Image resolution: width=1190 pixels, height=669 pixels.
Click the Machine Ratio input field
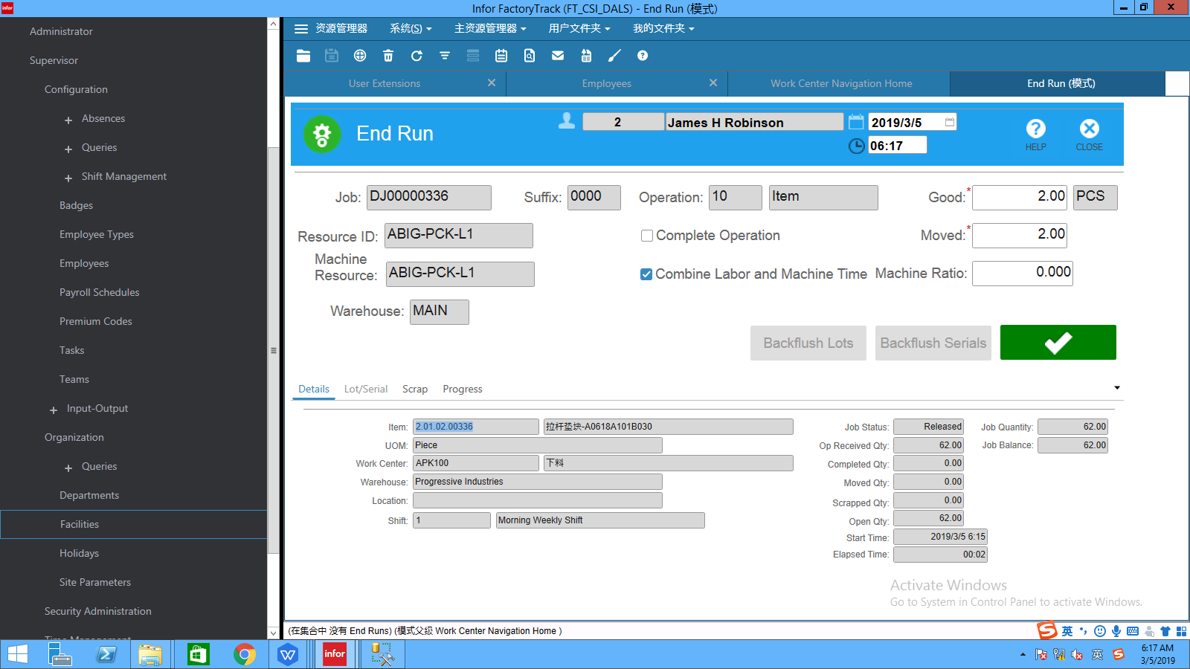pyautogui.click(x=1023, y=274)
